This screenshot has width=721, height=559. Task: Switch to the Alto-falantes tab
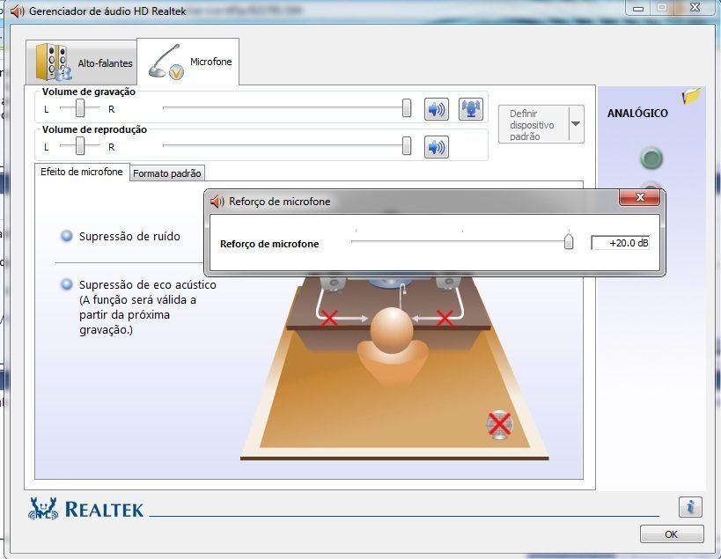click(85, 63)
